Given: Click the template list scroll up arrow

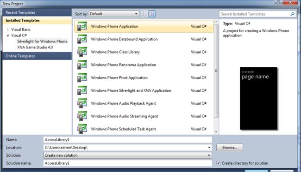Looking at the screenshot, I should 216,22.
